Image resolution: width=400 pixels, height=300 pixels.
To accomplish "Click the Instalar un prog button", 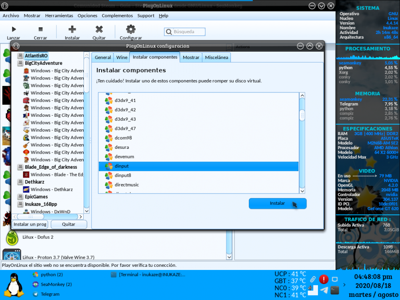I will coord(30,224).
